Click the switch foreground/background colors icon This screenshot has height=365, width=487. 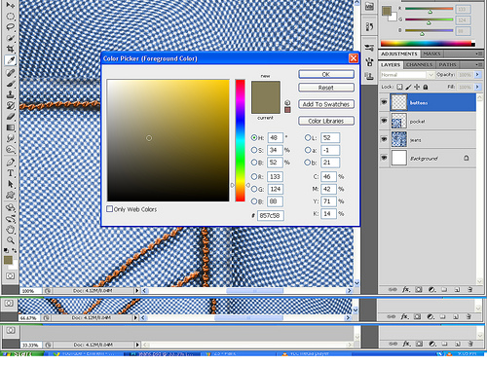(15, 250)
